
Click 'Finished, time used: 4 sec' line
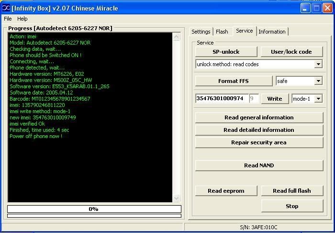39,130
